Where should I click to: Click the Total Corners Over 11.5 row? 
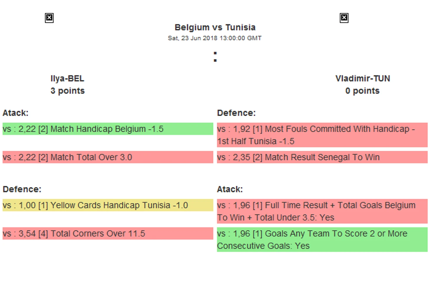[x=107, y=234]
